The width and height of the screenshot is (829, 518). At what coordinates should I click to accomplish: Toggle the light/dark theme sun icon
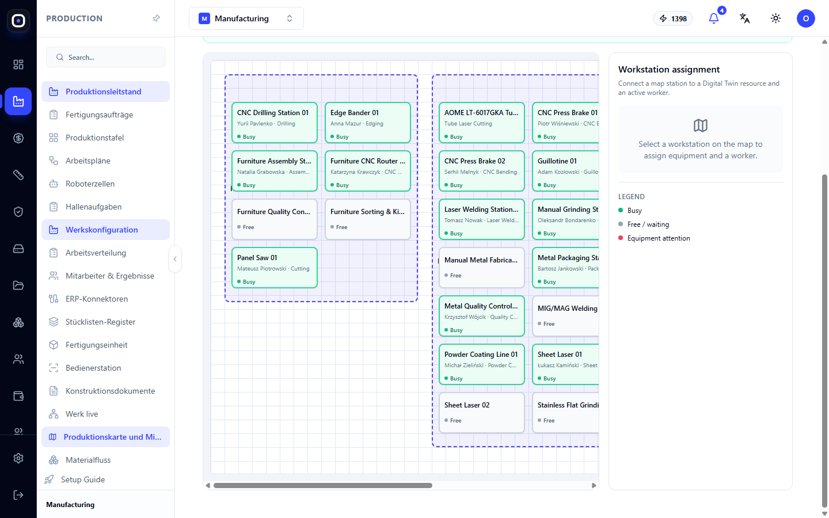pyautogui.click(x=776, y=18)
